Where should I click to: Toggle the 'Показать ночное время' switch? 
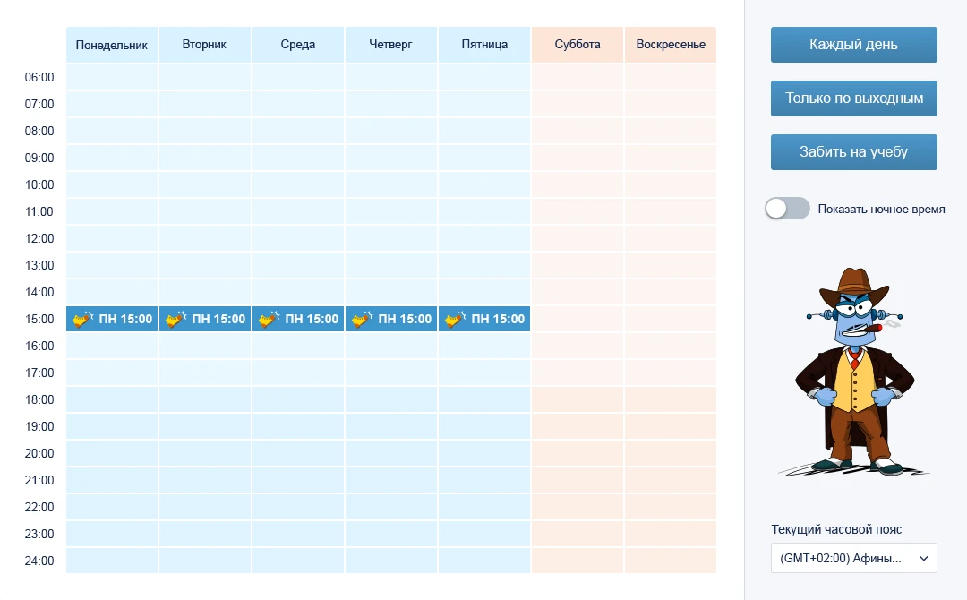(x=788, y=209)
